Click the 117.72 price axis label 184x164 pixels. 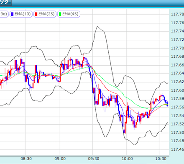tap(177, 40)
